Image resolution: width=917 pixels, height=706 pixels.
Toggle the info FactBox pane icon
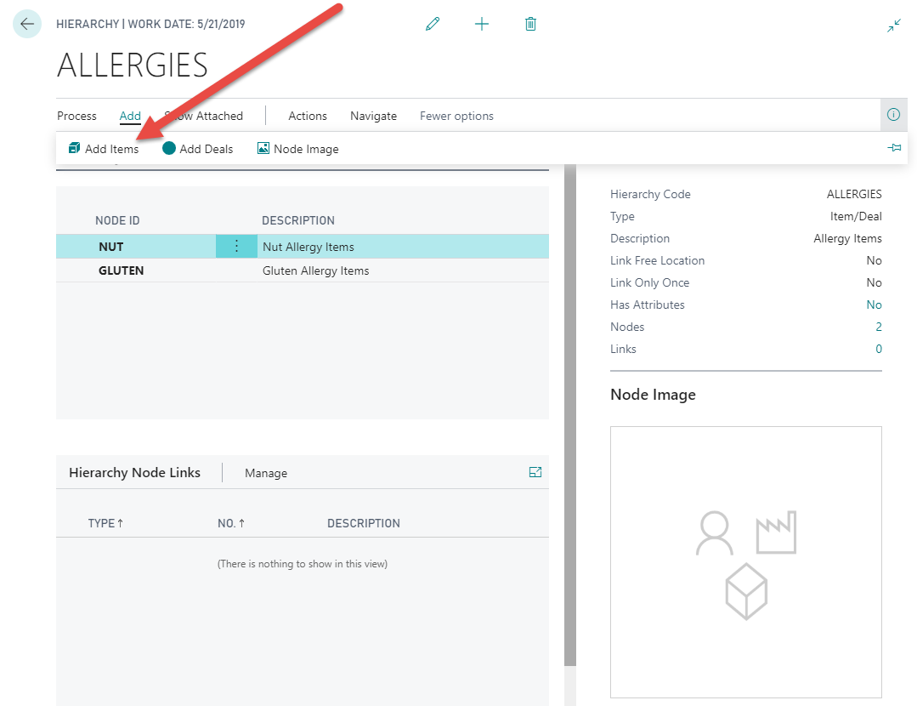893,115
